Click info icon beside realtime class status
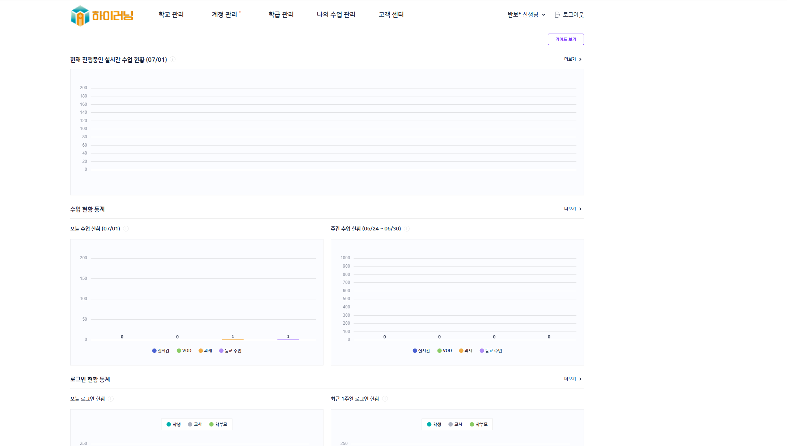Viewport: 787px width, 446px height. click(x=173, y=60)
